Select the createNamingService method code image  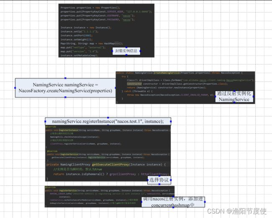185,87
